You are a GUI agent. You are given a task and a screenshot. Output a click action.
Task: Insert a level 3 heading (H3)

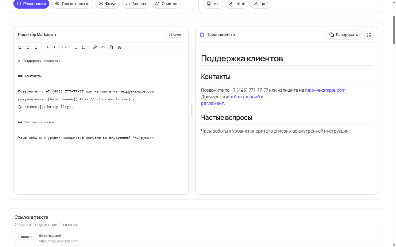(x=64, y=47)
